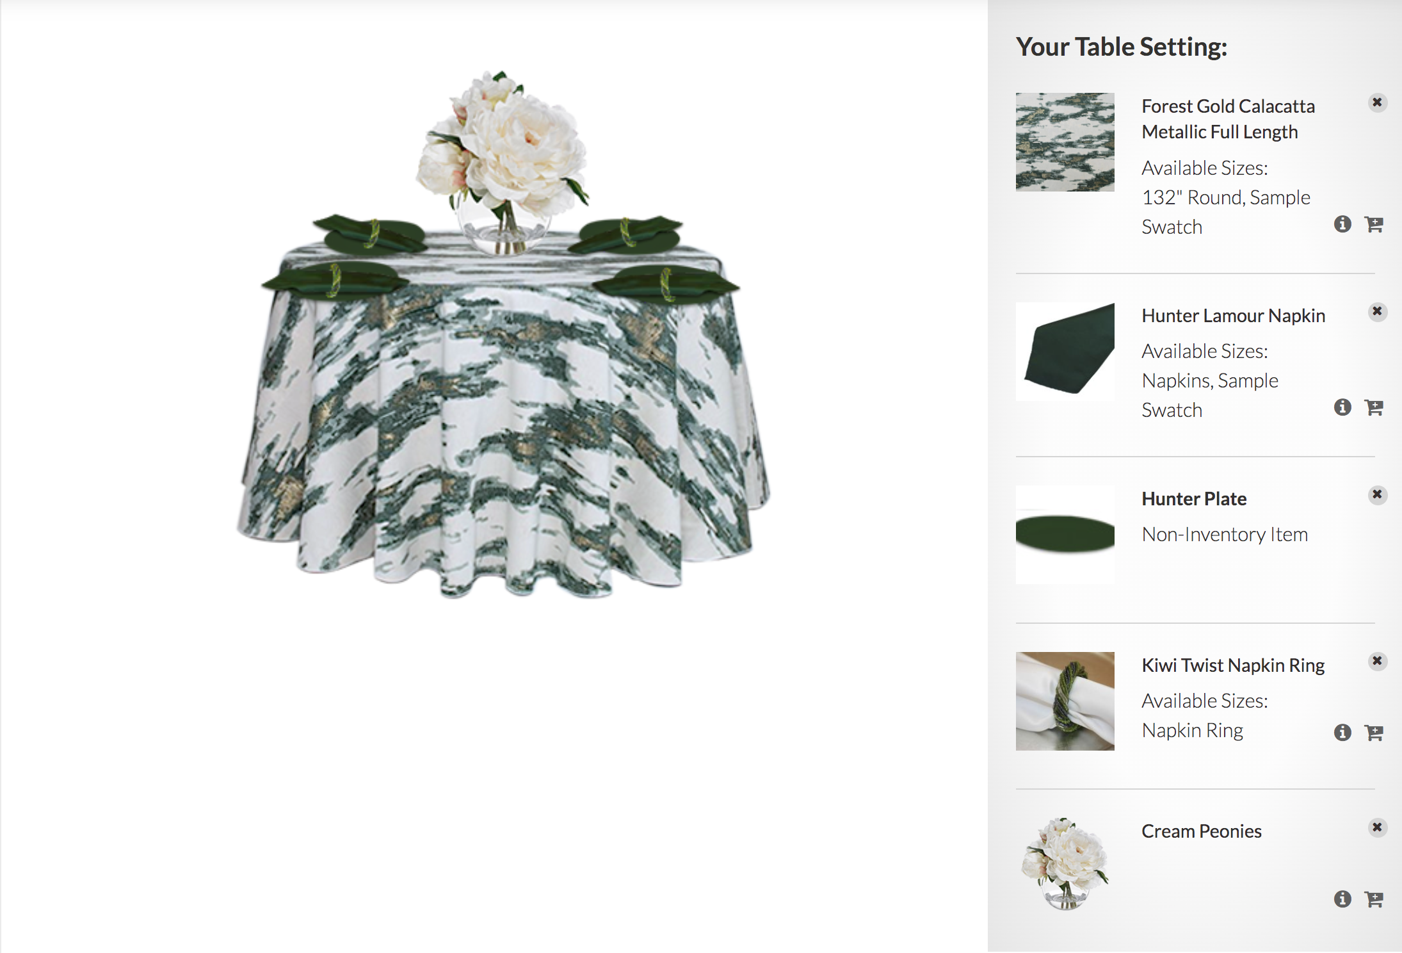Remove Hunter Lamour Napkin from setting
This screenshot has height=953, width=1402.
click(1377, 312)
